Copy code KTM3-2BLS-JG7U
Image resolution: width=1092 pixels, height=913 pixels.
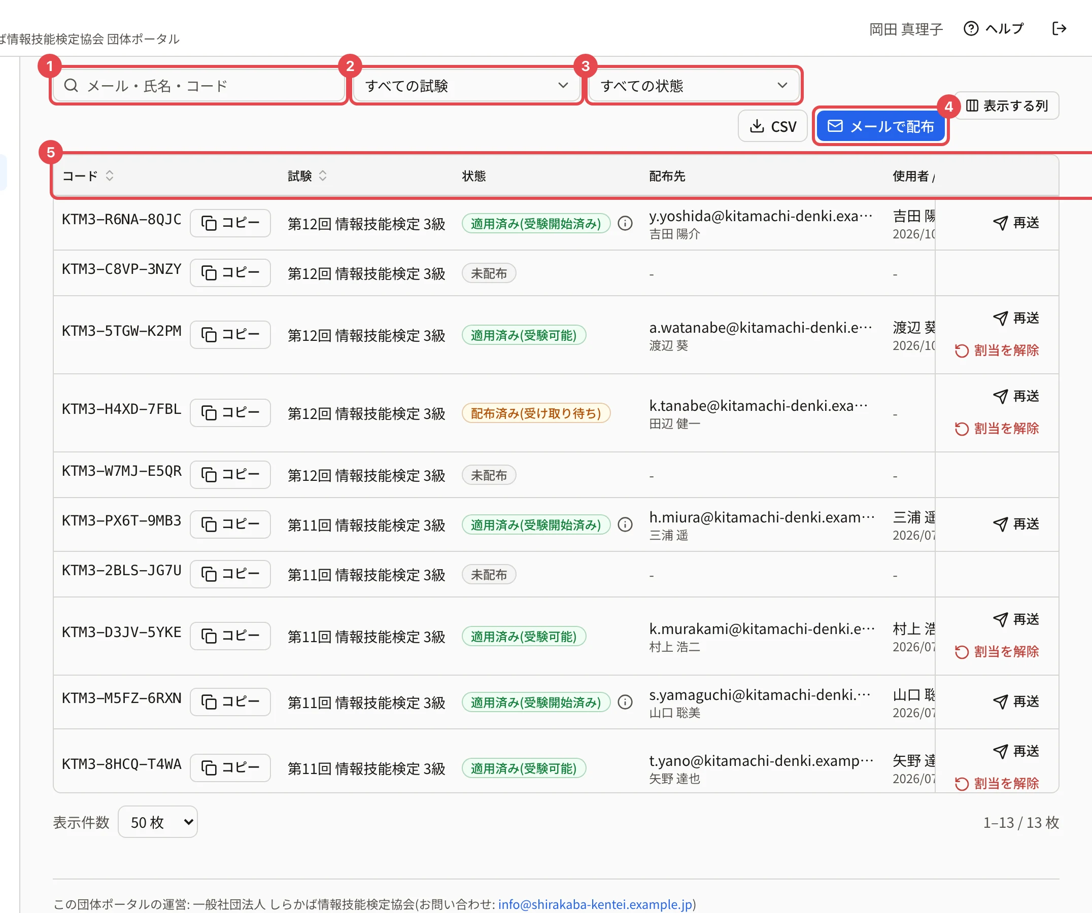pos(230,574)
